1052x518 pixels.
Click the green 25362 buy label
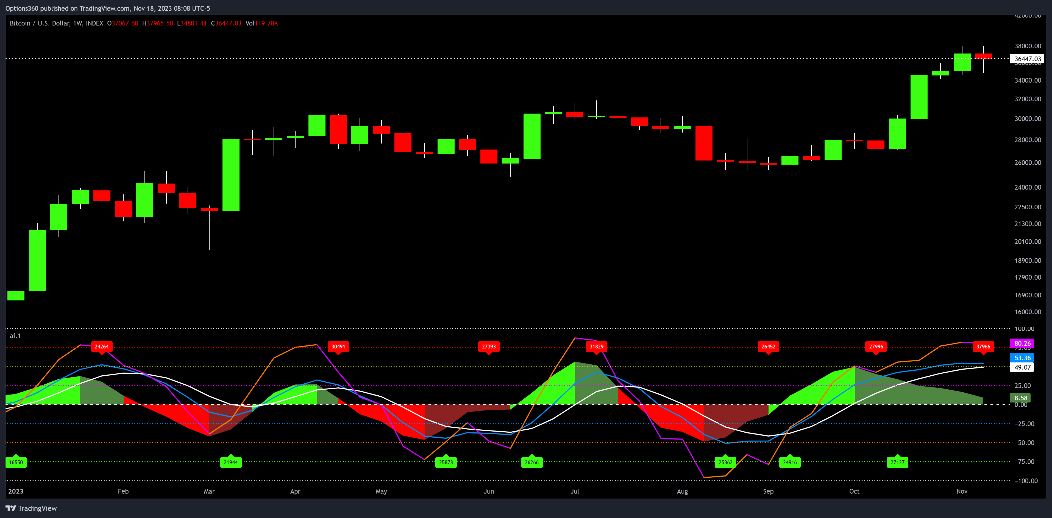[x=726, y=462]
